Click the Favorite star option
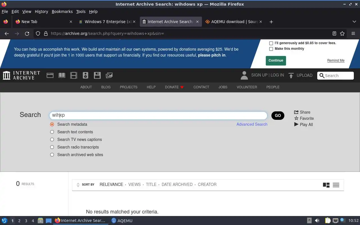The width and height of the screenshot is (360, 225). (304, 118)
